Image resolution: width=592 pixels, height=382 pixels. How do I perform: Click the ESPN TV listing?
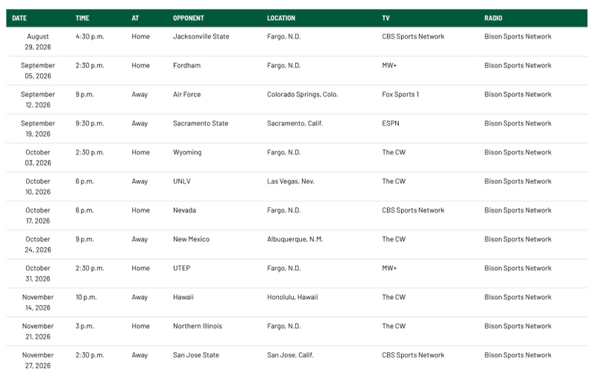pos(391,124)
